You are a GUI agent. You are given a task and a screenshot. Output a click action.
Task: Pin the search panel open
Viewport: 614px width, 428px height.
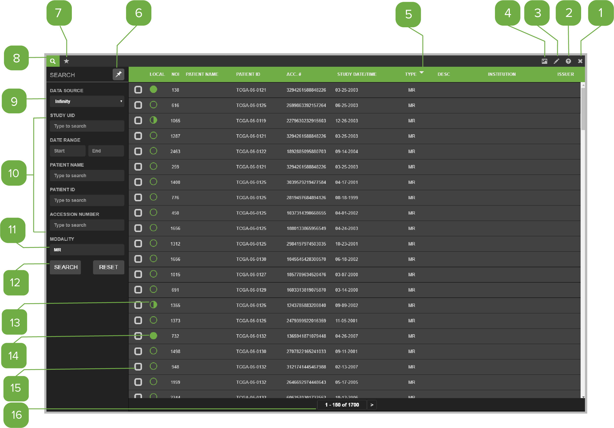(x=118, y=74)
